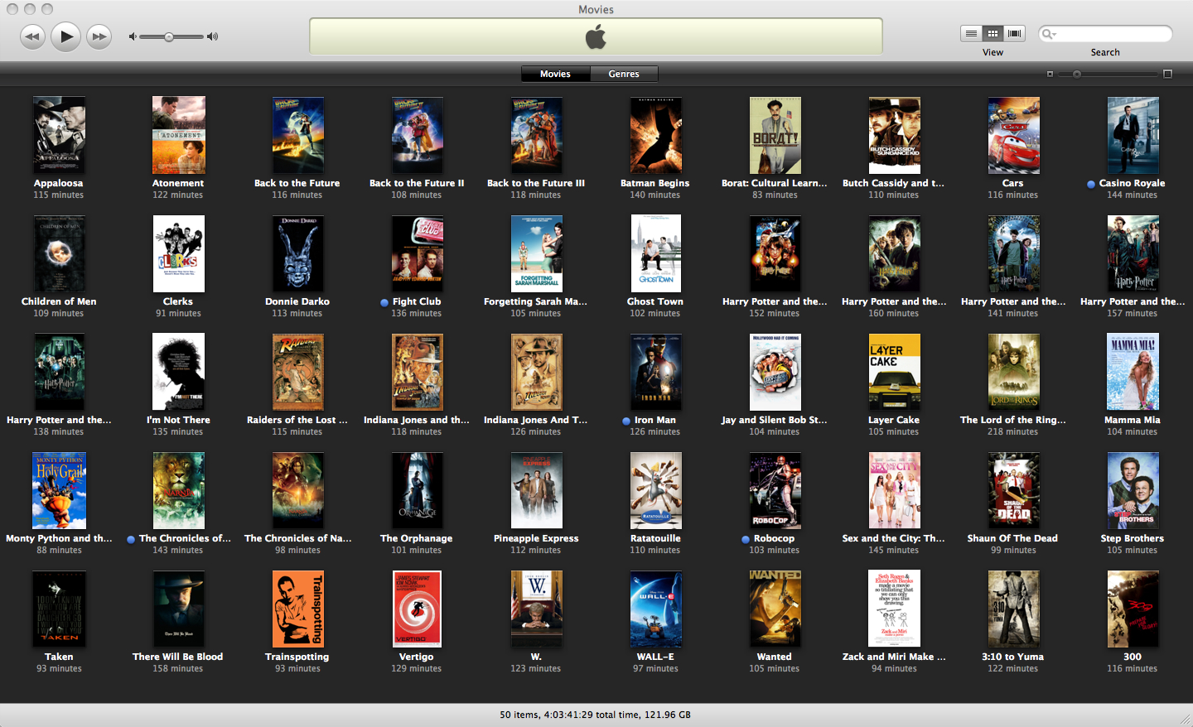
Task: Select The Orphanage poster
Action: click(417, 490)
